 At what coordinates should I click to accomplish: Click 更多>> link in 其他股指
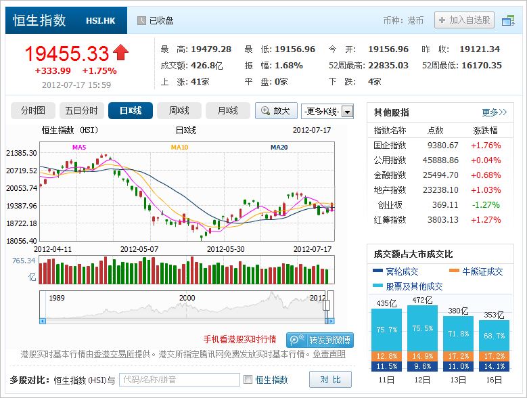coord(494,112)
